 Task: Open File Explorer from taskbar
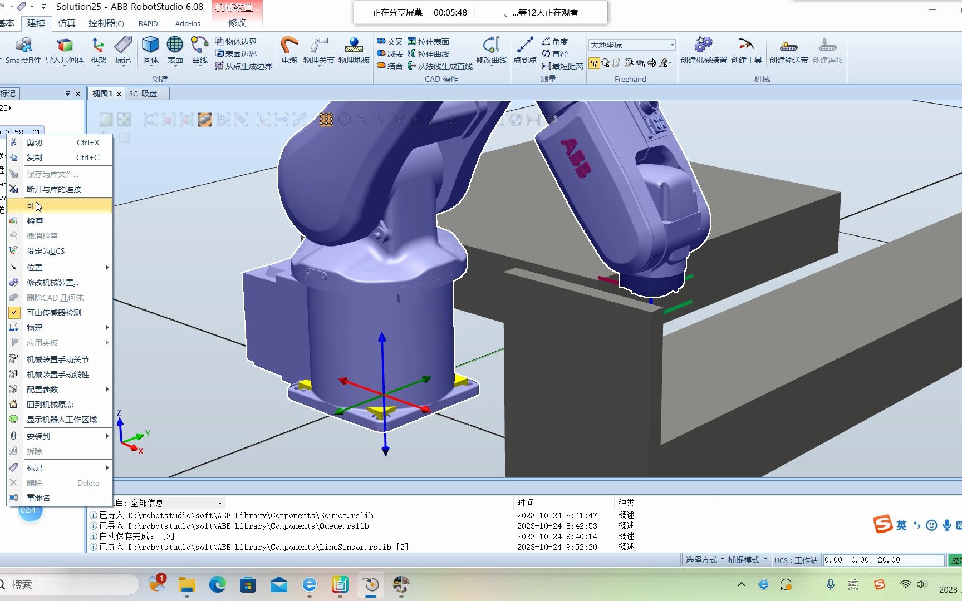(x=186, y=584)
